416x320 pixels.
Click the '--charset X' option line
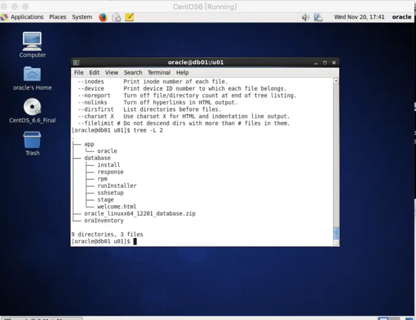184,117
